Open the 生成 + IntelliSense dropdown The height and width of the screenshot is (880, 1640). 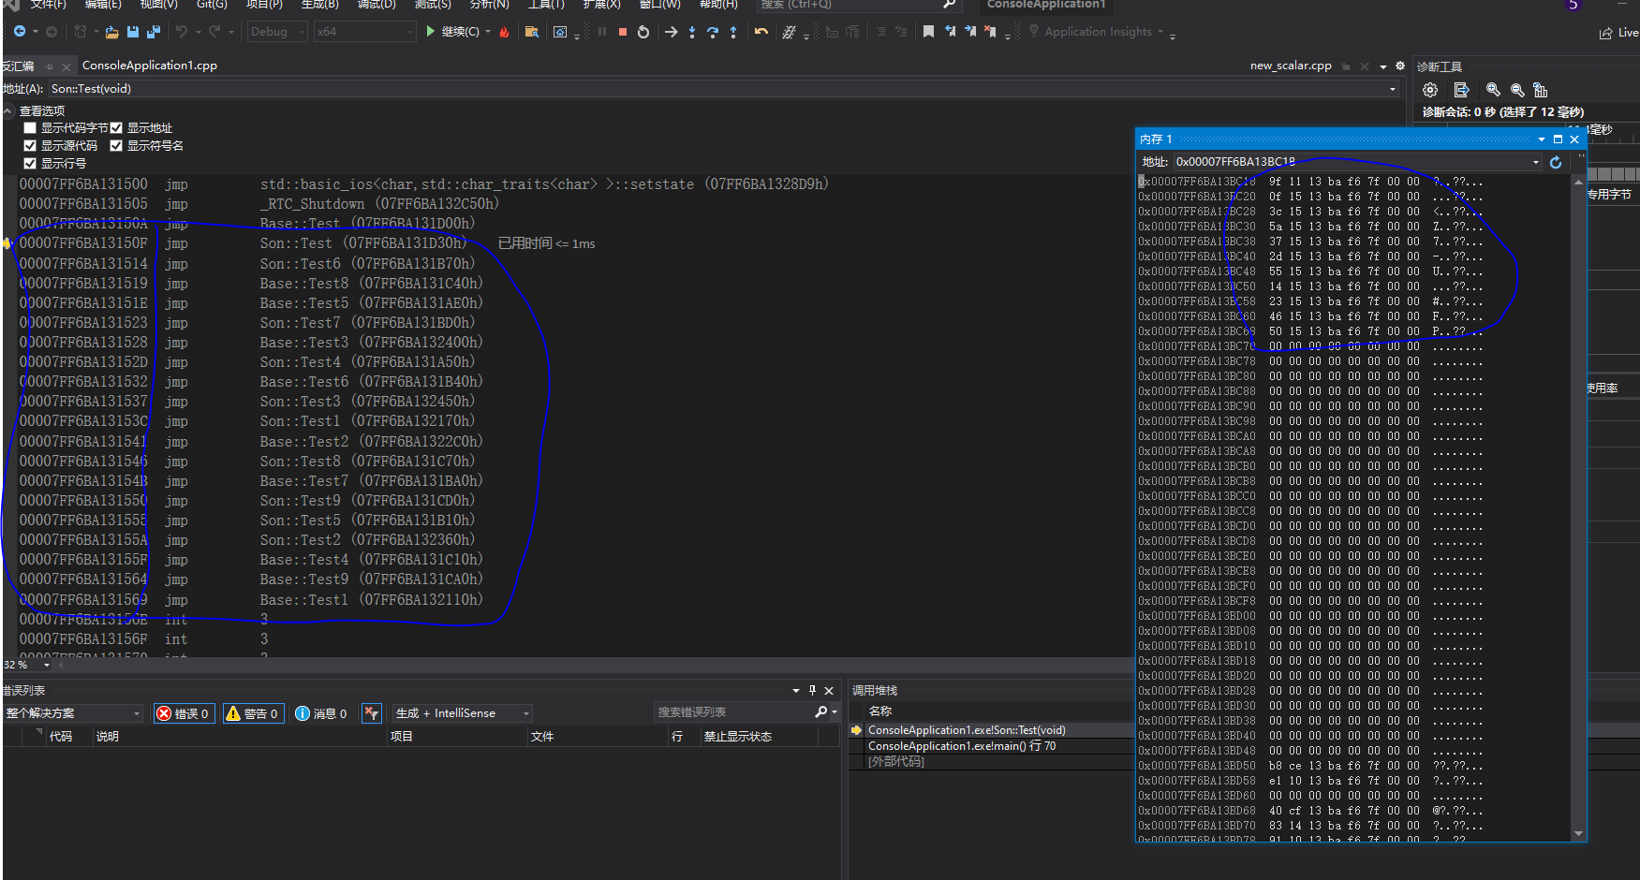coord(462,713)
